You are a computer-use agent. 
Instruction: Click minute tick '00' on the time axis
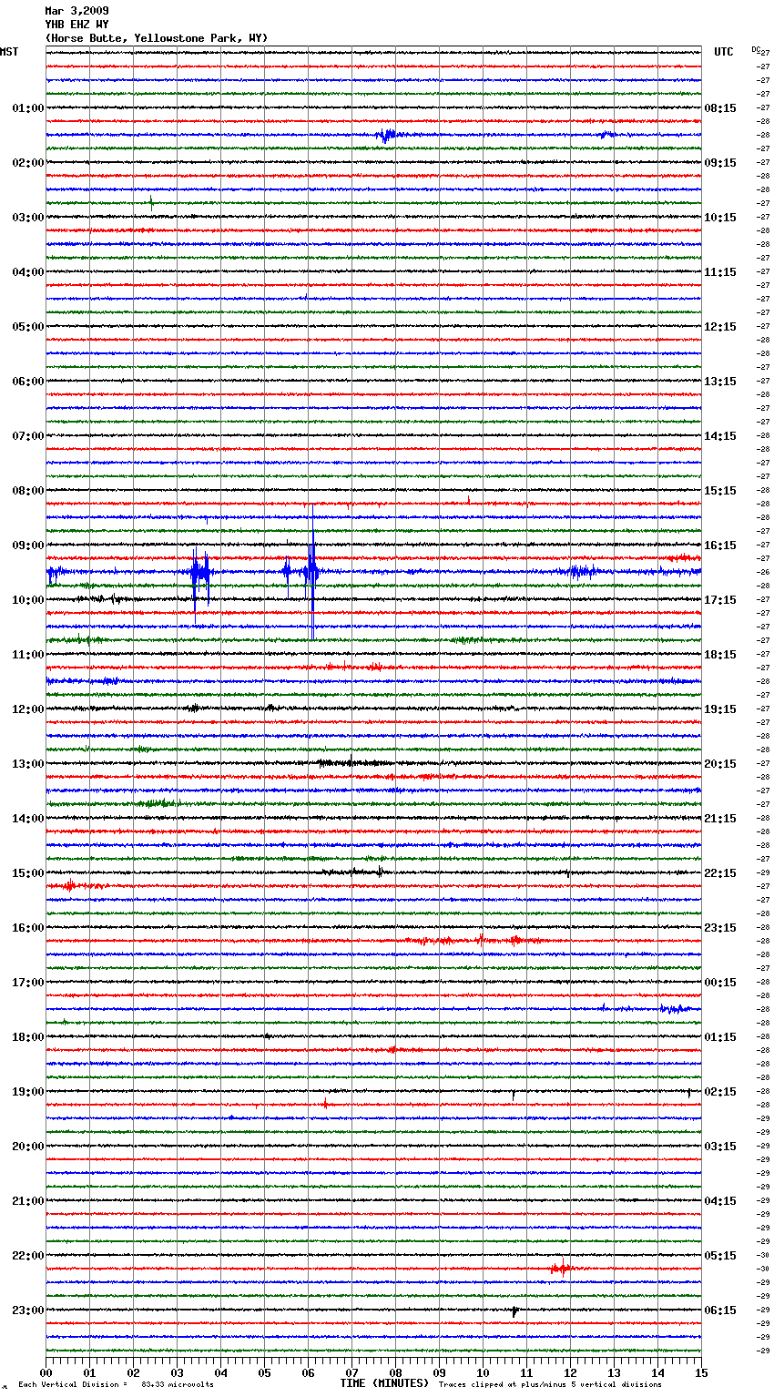pyautogui.click(x=46, y=1372)
